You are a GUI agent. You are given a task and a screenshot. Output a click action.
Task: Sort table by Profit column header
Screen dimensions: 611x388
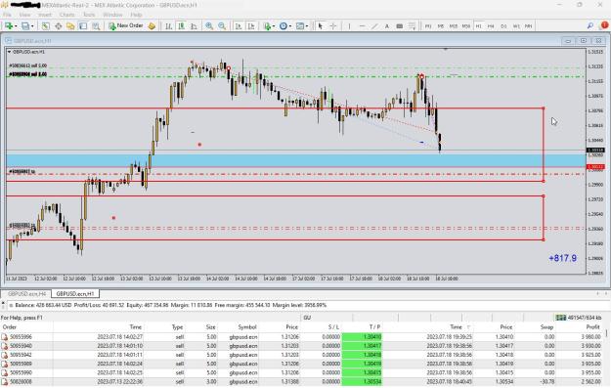(592, 327)
